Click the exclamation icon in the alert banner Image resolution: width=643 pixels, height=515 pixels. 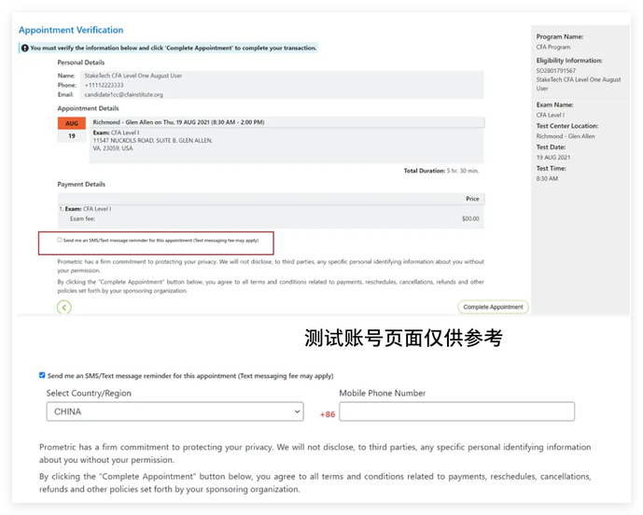(x=24, y=48)
